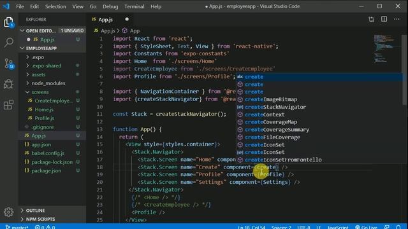Open the notifications bell icon
Image resolution: width=408 pixels, height=229 pixels.
(x=398, y=227)
